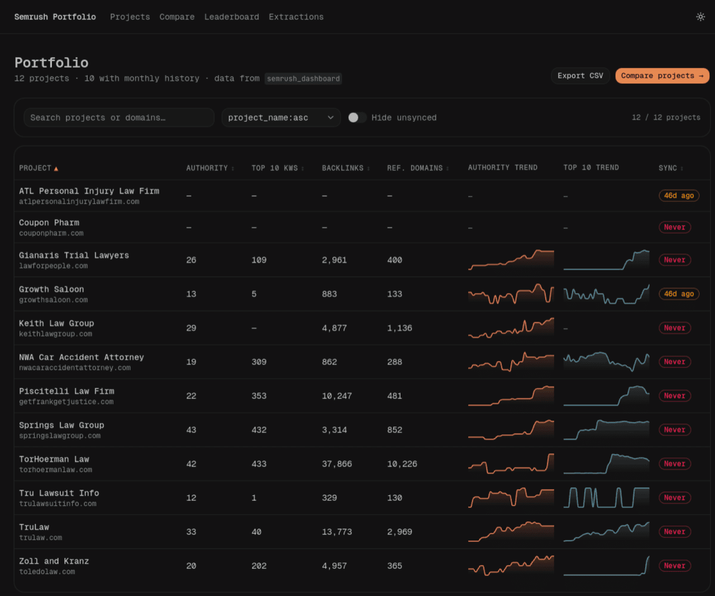Open the Leaderboard nav tab

click(x=232, y=17)
